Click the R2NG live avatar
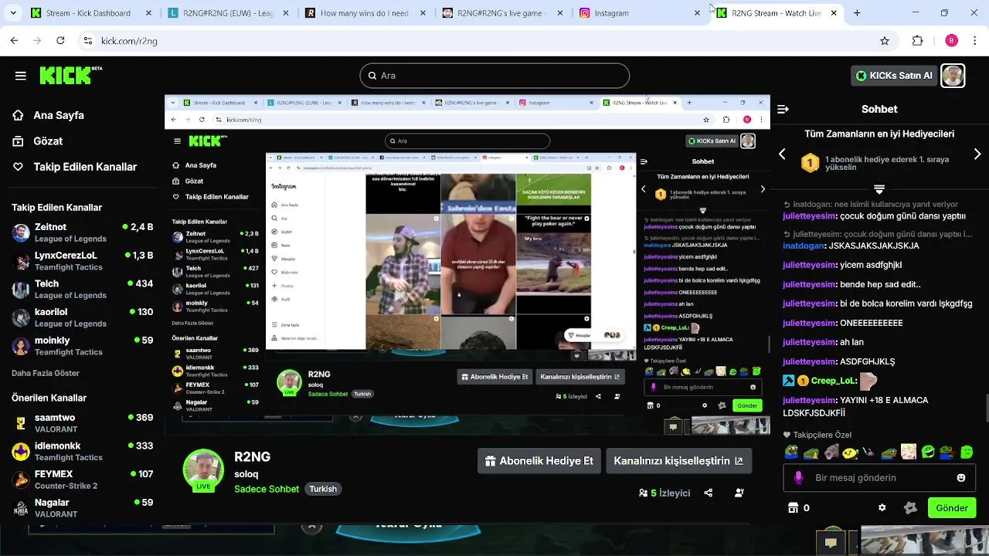This screenshot has width=989, height=556. pyautogui.click(x=203, y=470)
